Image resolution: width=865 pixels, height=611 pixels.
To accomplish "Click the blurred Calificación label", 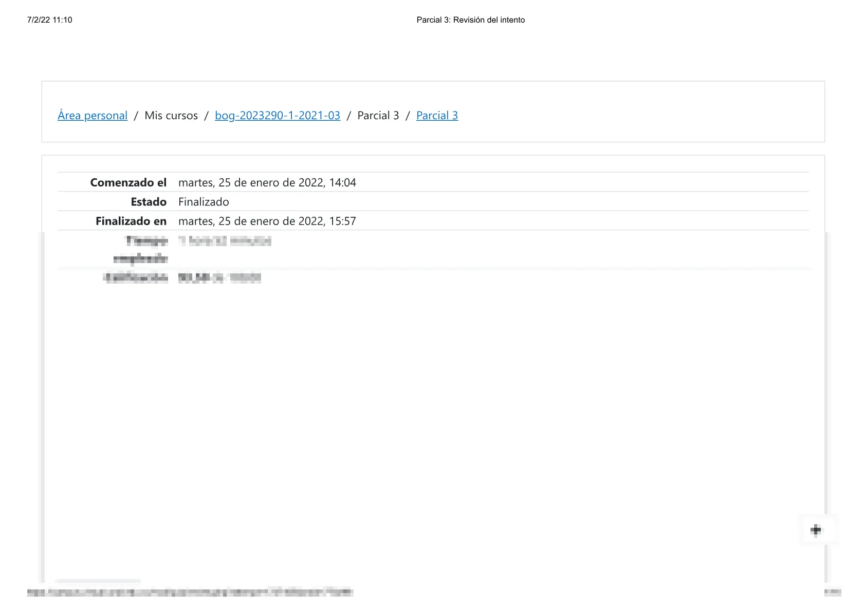I will 136,278.
